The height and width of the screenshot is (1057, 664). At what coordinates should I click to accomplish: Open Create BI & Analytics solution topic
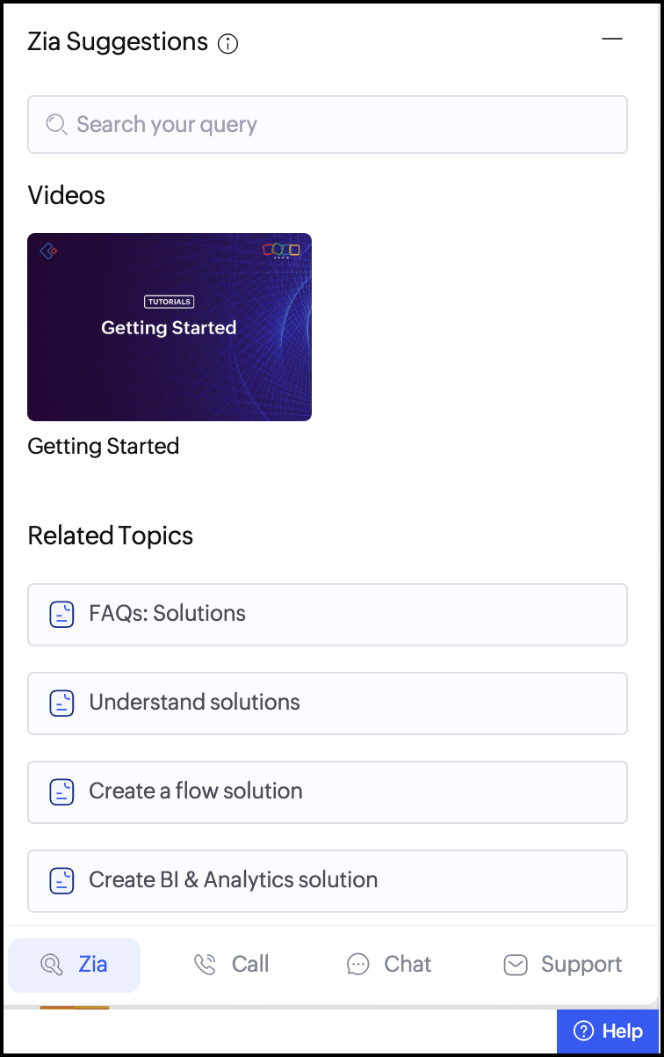coord(327,880)
